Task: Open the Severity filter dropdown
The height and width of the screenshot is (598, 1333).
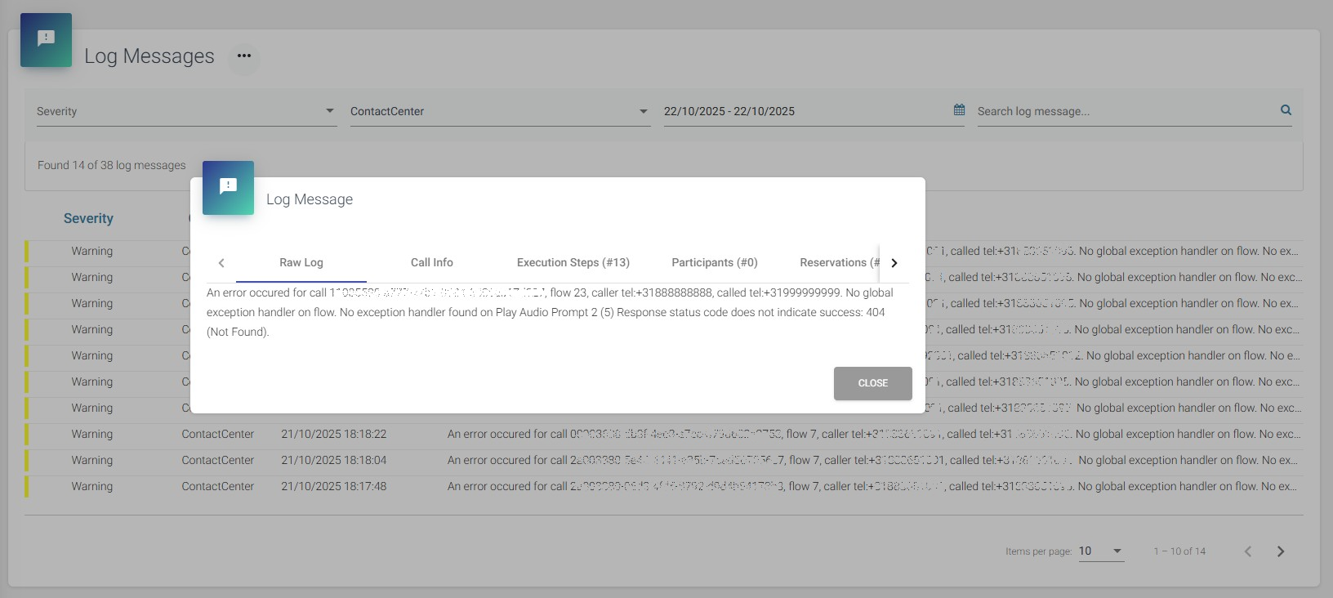Action: (x=185, y=111)
